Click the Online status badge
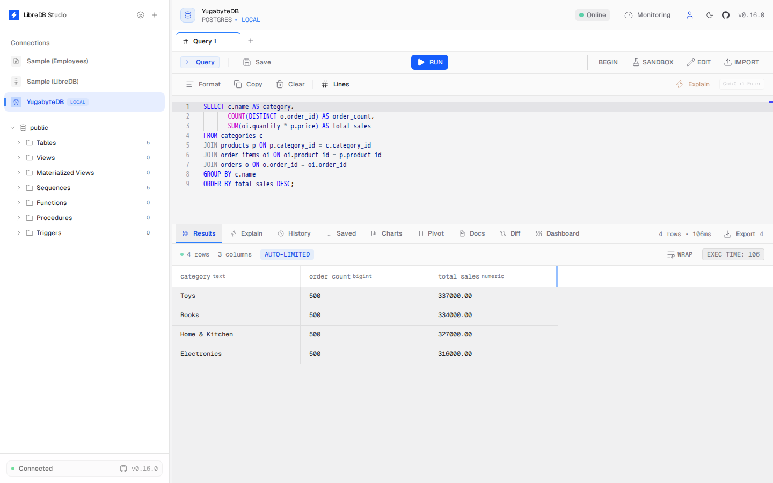 coord(593,15)
